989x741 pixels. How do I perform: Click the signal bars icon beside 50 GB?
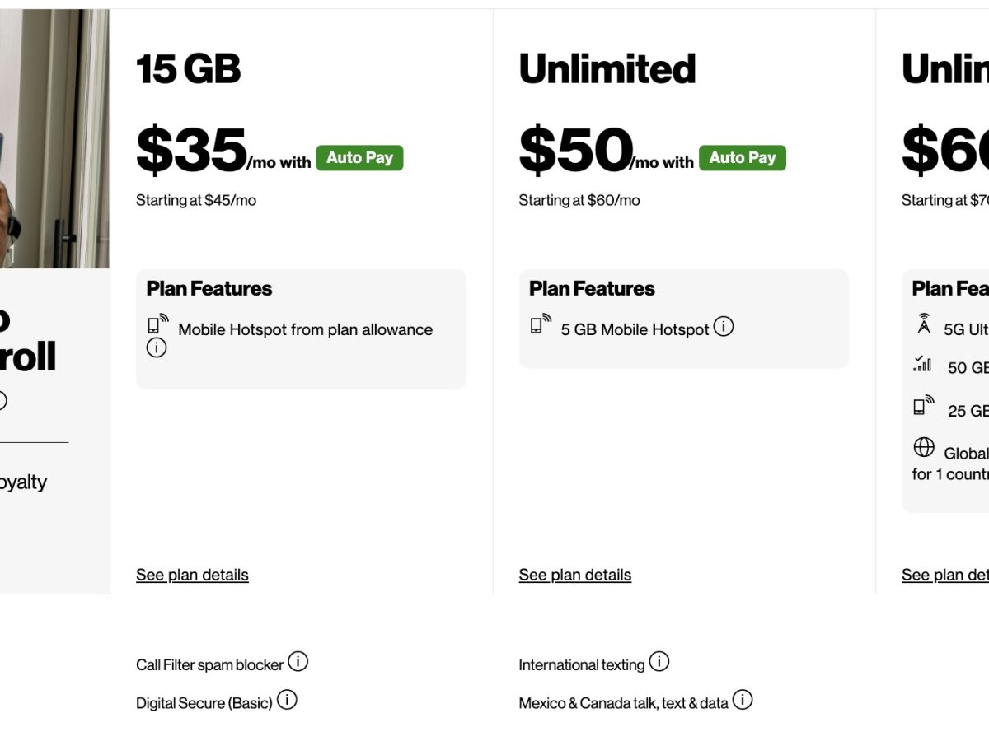coord(922,363)
